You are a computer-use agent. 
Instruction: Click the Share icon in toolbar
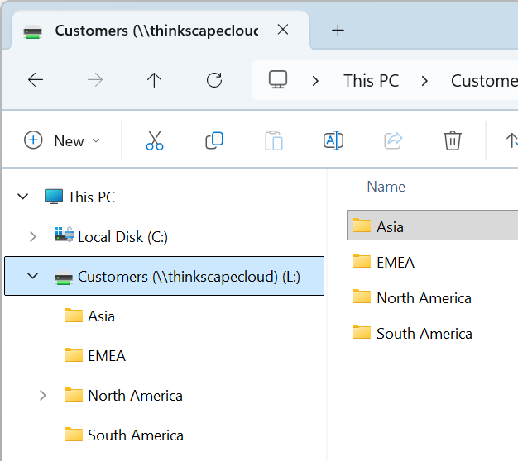click(393, 140)
